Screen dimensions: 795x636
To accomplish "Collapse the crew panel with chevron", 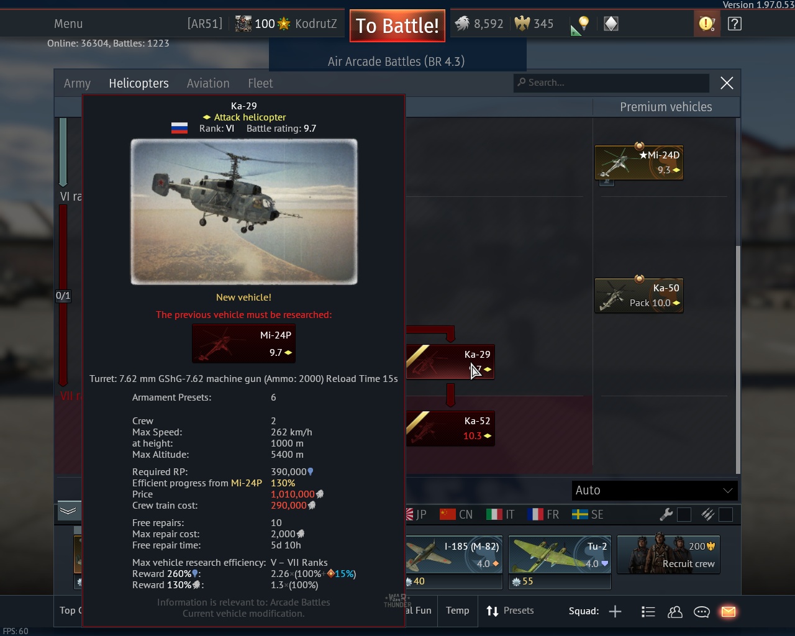I will [x=68, y=511].
